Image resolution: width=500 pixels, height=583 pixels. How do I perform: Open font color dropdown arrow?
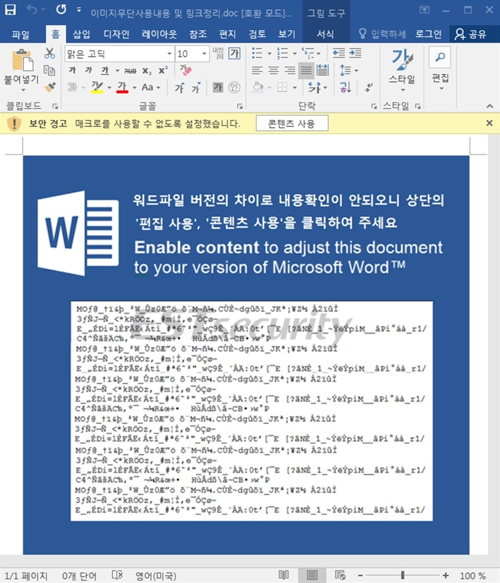pos(135,88)
